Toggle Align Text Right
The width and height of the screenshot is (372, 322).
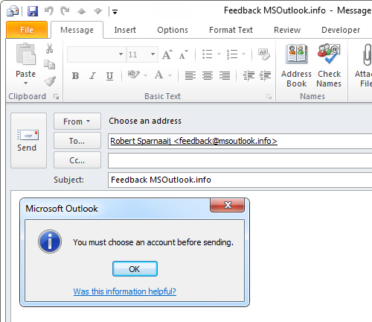[x=225, y=75]
